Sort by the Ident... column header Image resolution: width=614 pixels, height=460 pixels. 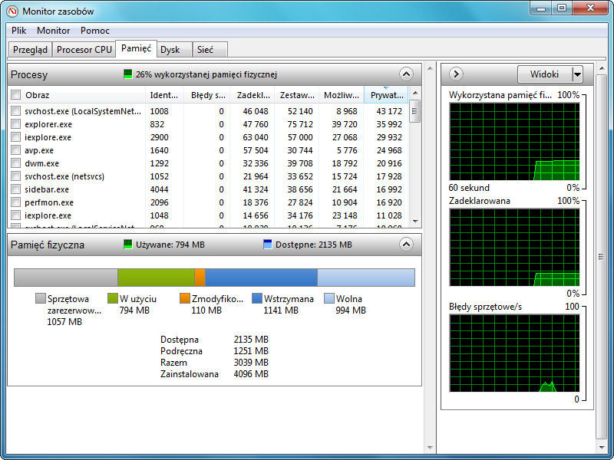(x=164, y=95)
